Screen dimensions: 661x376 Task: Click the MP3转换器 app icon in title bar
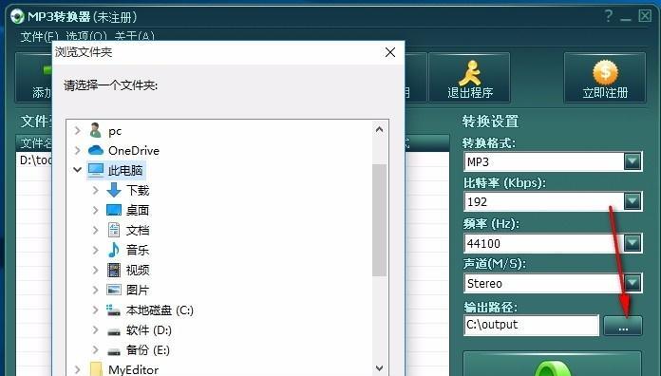17,16
